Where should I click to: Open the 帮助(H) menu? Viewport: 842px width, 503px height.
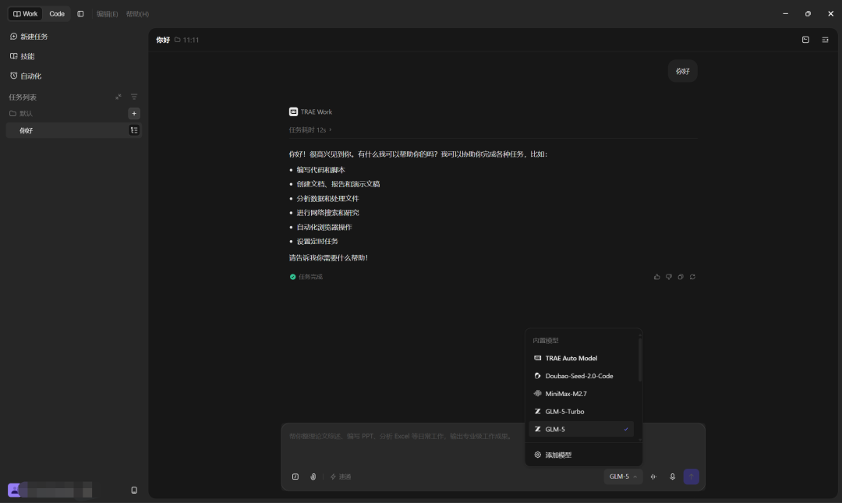tap(137, 14)
